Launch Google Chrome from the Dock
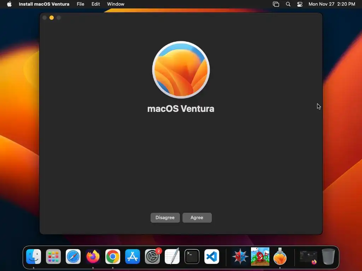362x271 pixels. pyautogui.click(x=113, y=257)
